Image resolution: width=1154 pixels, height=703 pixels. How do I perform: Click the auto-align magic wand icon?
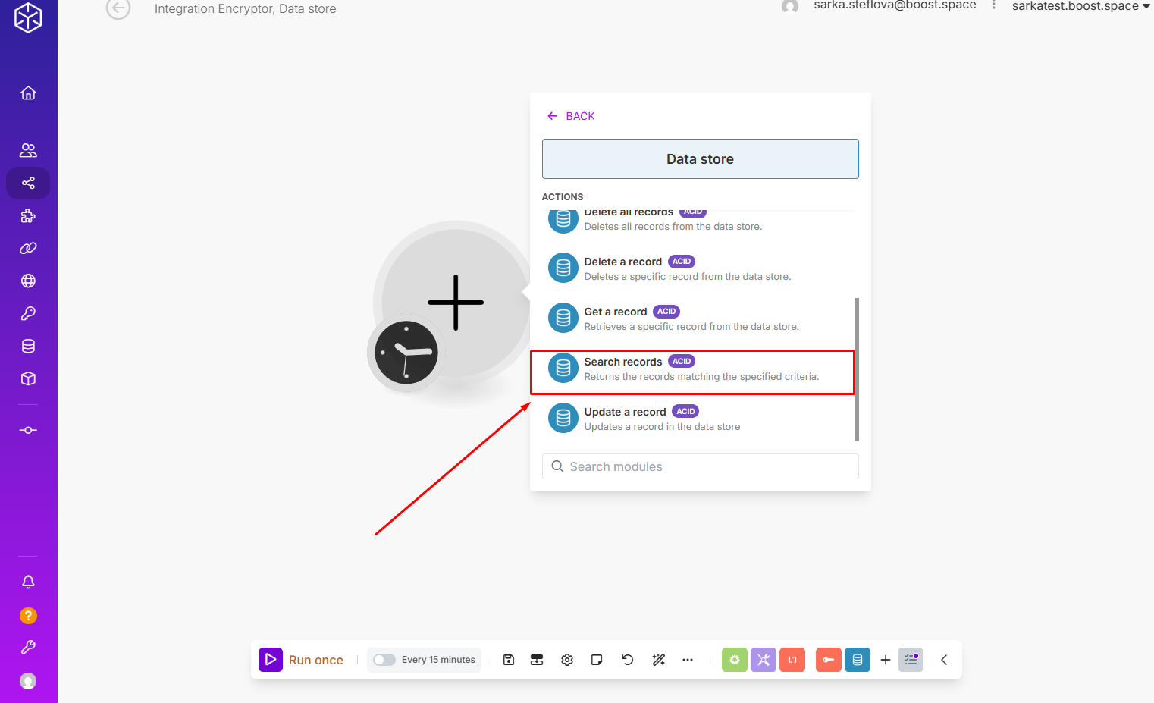point(658,660)
